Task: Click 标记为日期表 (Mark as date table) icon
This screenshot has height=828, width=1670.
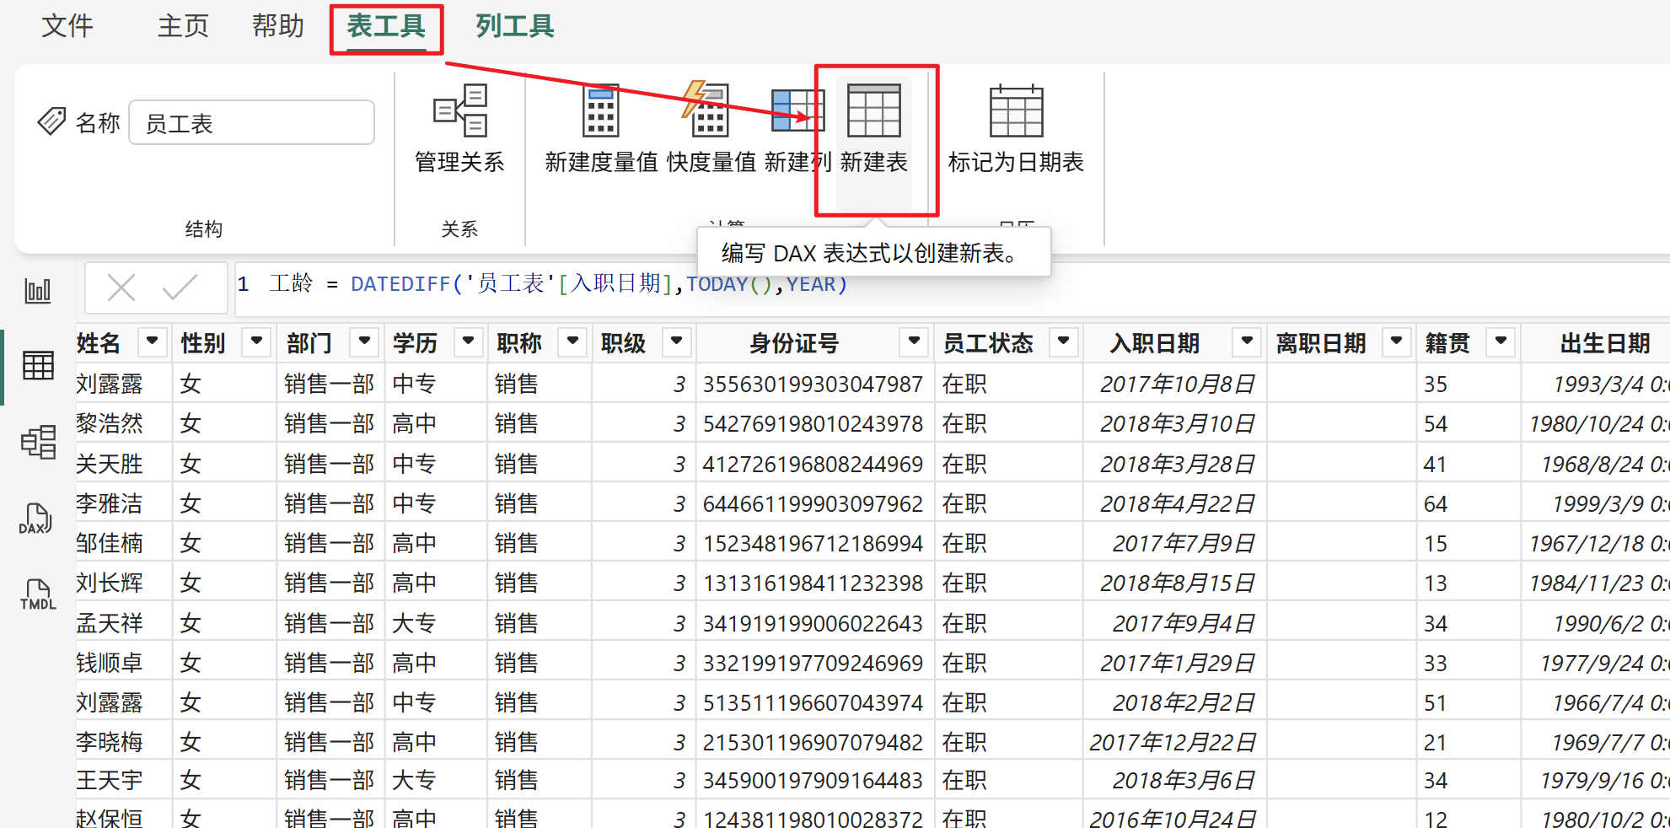Action: [1015, 111]
